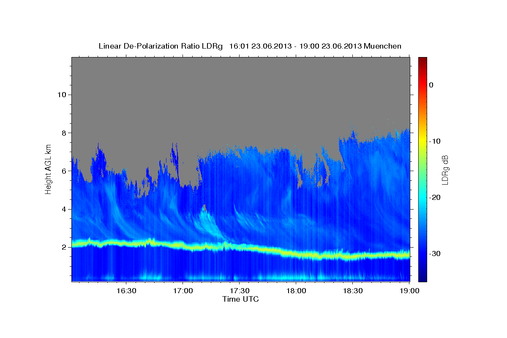The width and height of the screenshot is (507, 338).
Task: Click the colorbar value 0
Action: (431, 85)
